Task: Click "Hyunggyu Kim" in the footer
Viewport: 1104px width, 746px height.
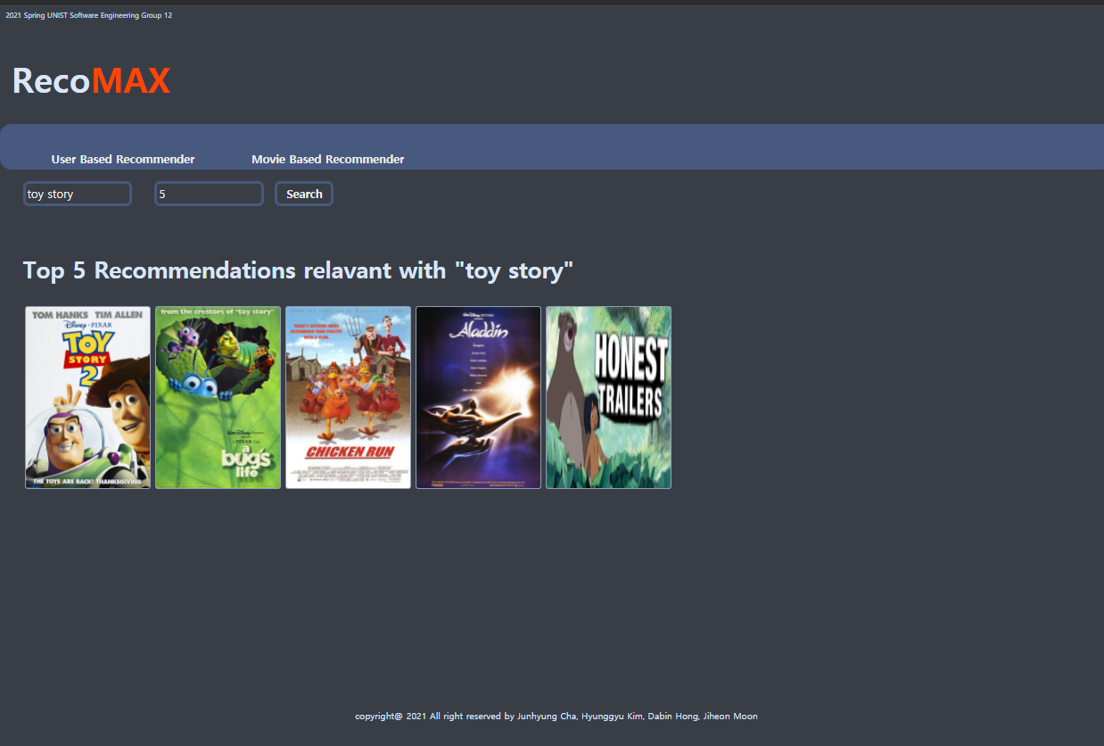Action: coord(613,716)
